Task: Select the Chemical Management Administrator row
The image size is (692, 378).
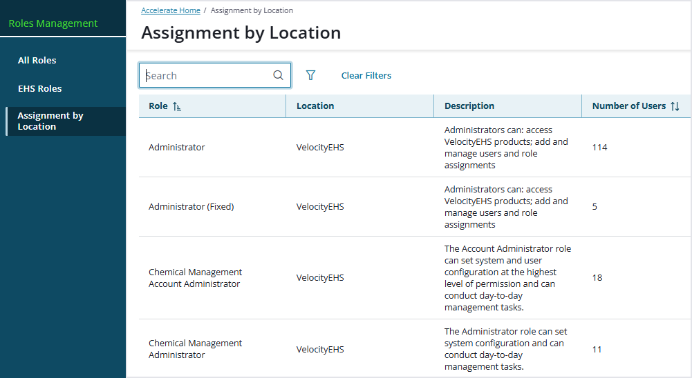Action: 196,349
